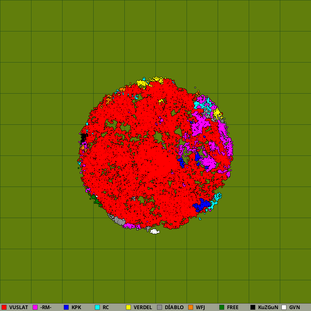The height and width of the screenshot is (311, 311).
Task: Click the black KuZGuN legend swatch
Action: click(253, 307)
